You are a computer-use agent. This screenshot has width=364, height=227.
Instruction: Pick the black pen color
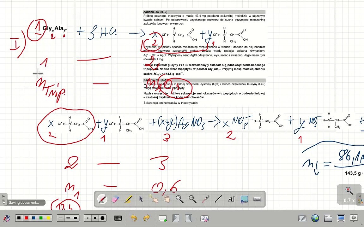pyautogui.click(x=19, y=218)
